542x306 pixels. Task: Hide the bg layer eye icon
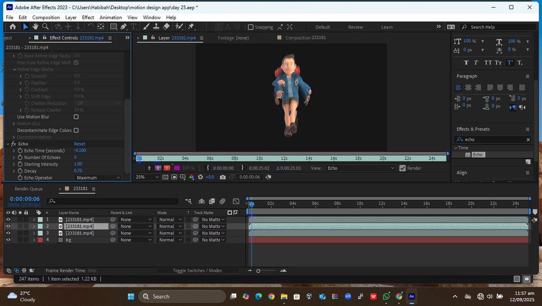coord(8,240)
